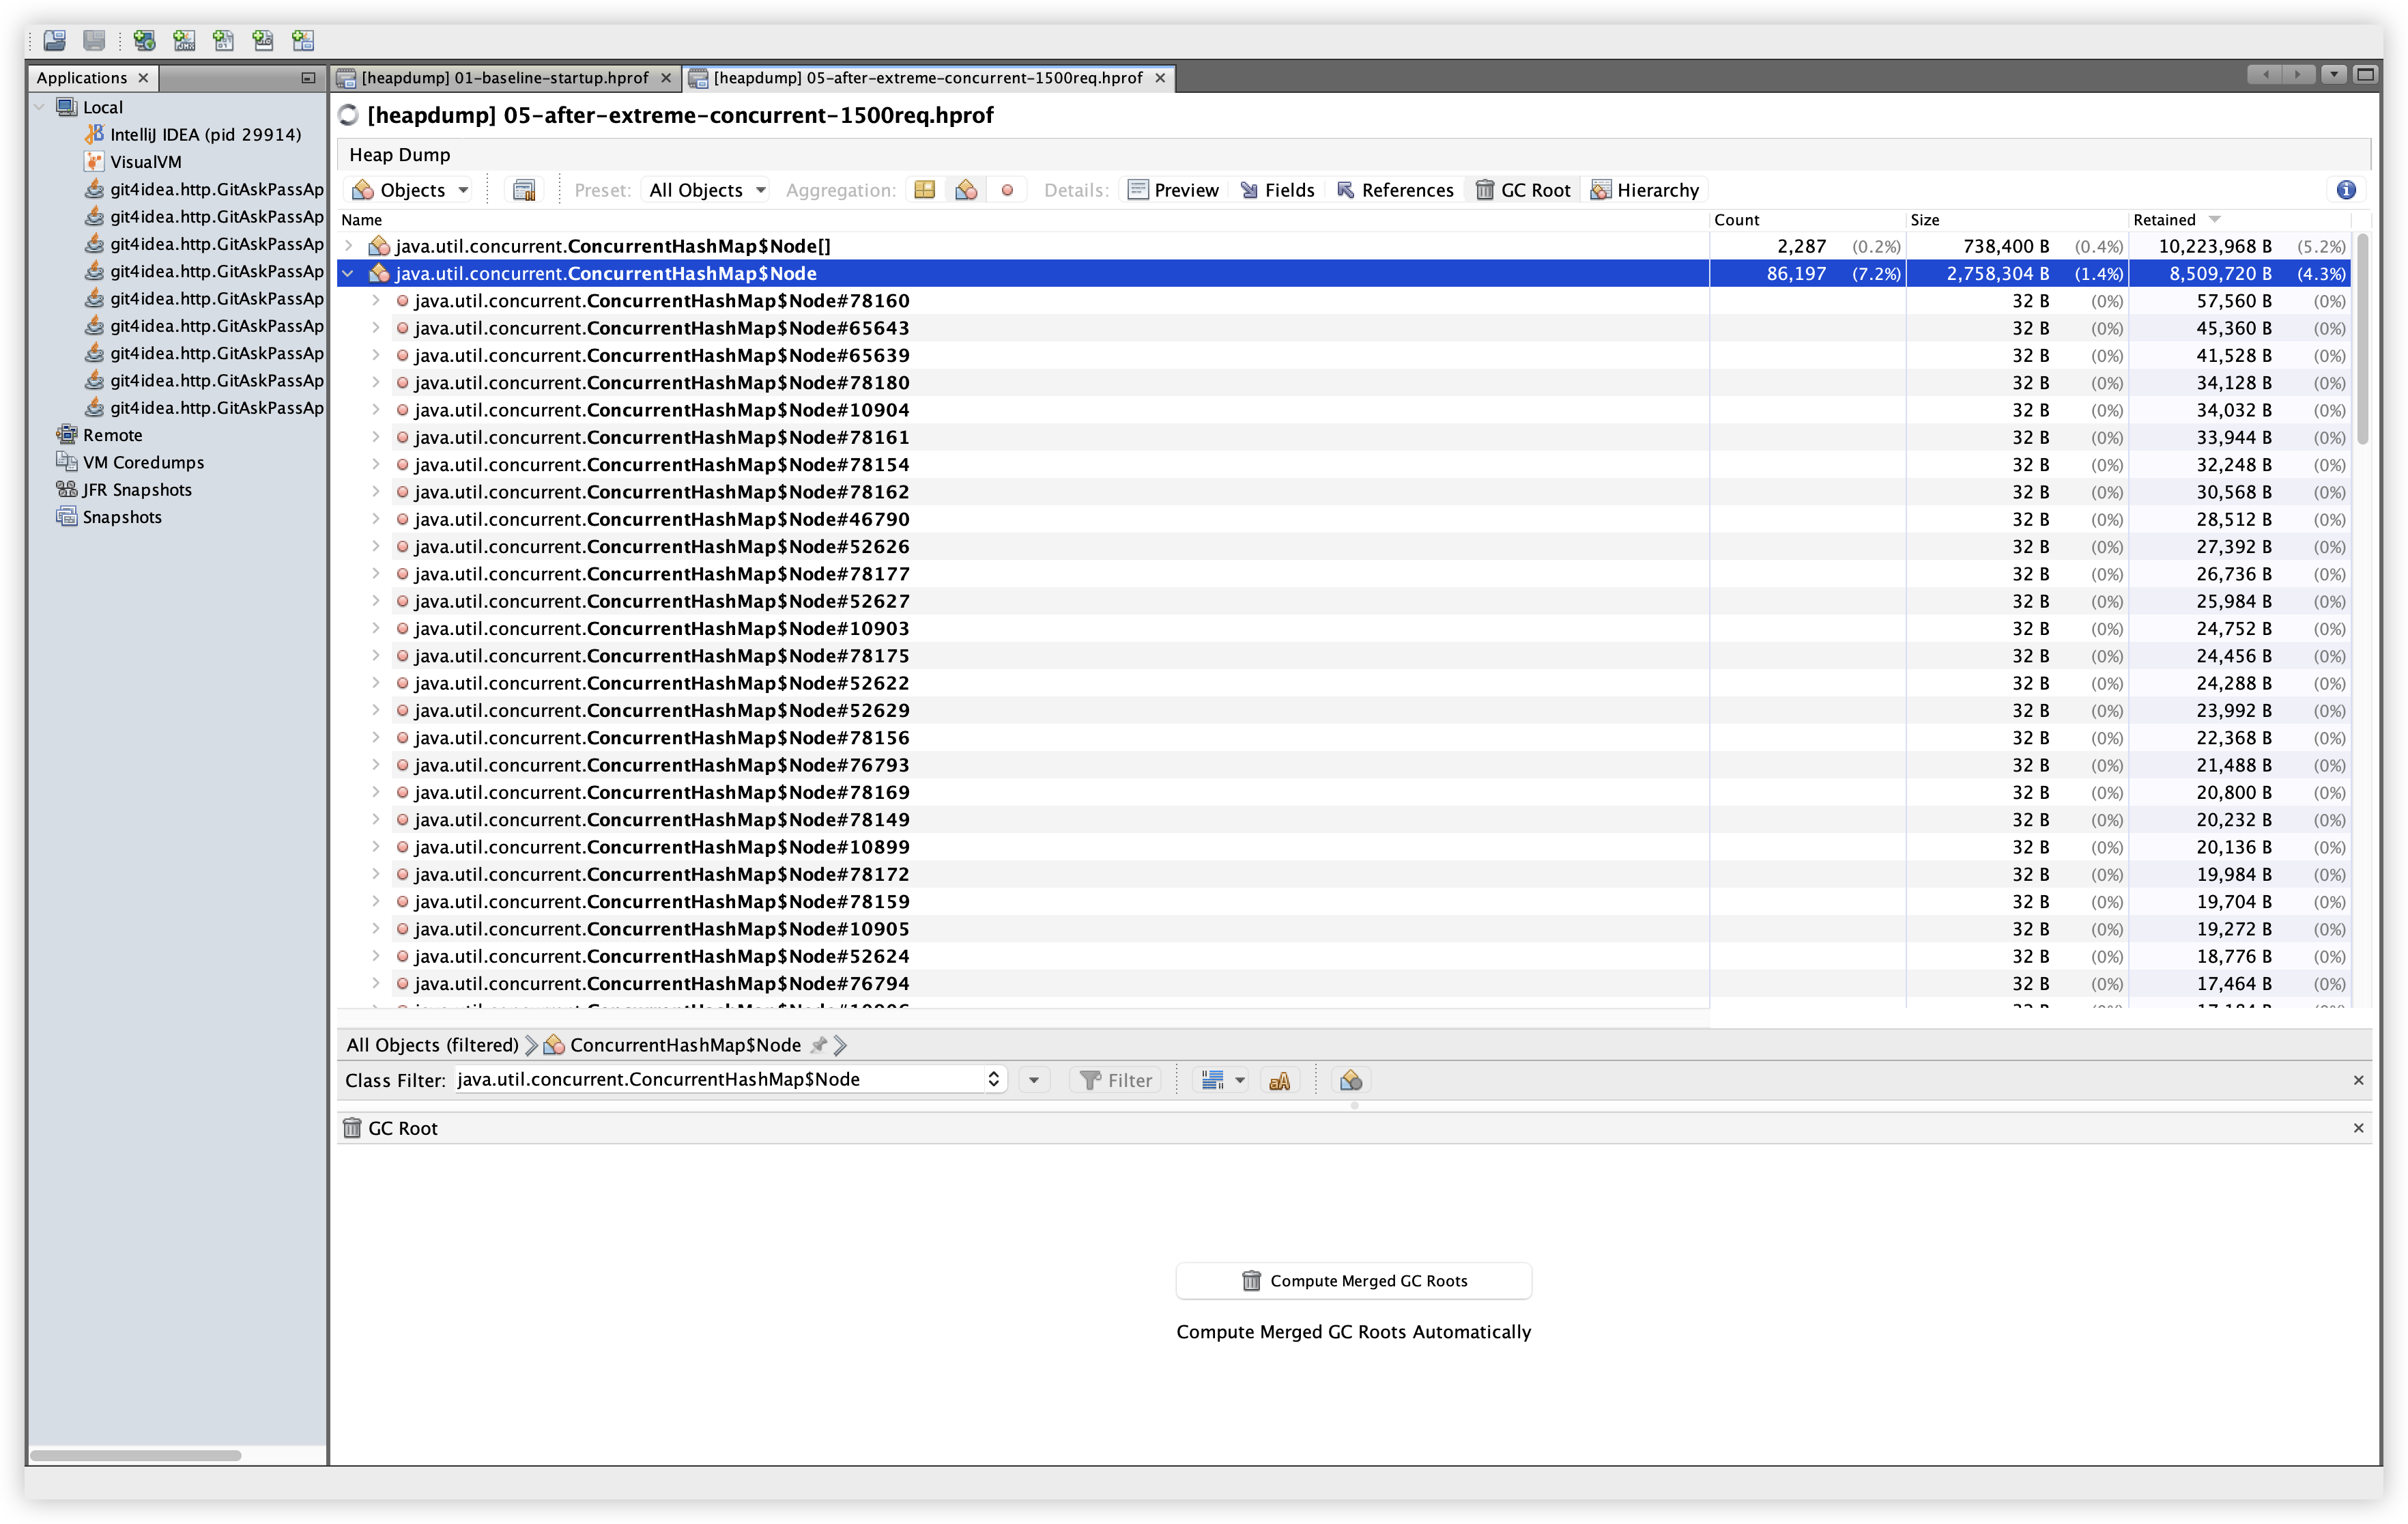This screenshot has width=2408, height=1524.
Task: Open GC Root details view
Action: tap(1523, 190)
